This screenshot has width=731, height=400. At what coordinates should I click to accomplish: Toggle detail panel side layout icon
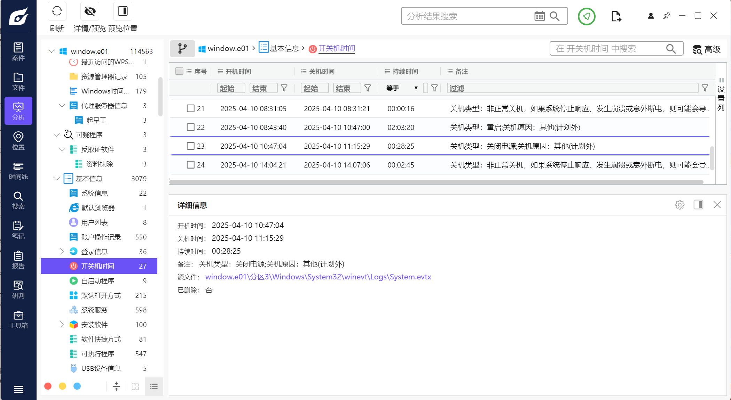698,205
